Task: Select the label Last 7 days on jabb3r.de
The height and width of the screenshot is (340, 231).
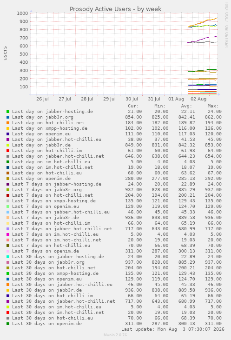Action: pos(45,218)
